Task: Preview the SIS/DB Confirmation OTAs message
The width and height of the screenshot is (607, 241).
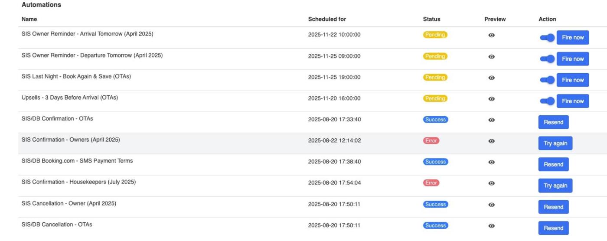Action: click(x=491, y=120)
